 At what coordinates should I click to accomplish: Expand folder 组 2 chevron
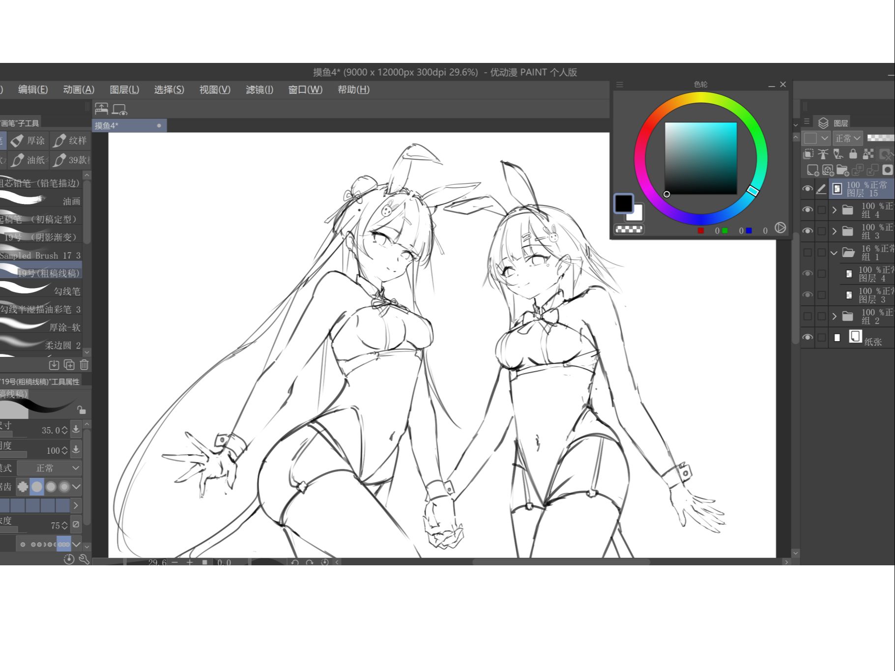tap(834, 316)
